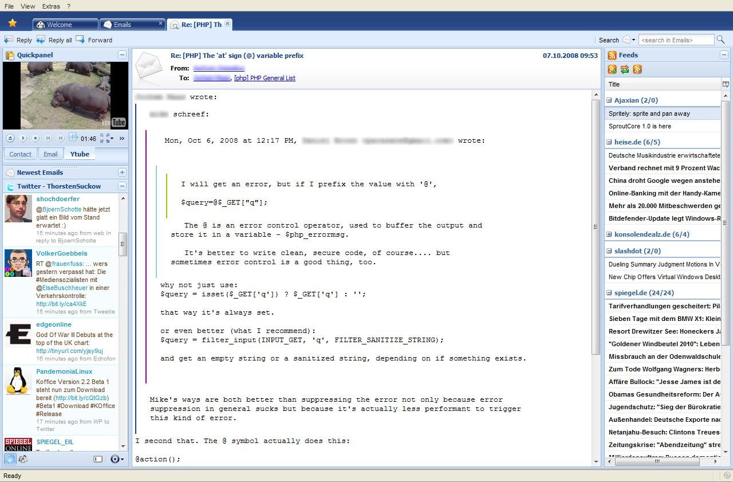Refresh feeds using the green arrows icon
This screenshot has height=482, width=733.
click(624, 69)
